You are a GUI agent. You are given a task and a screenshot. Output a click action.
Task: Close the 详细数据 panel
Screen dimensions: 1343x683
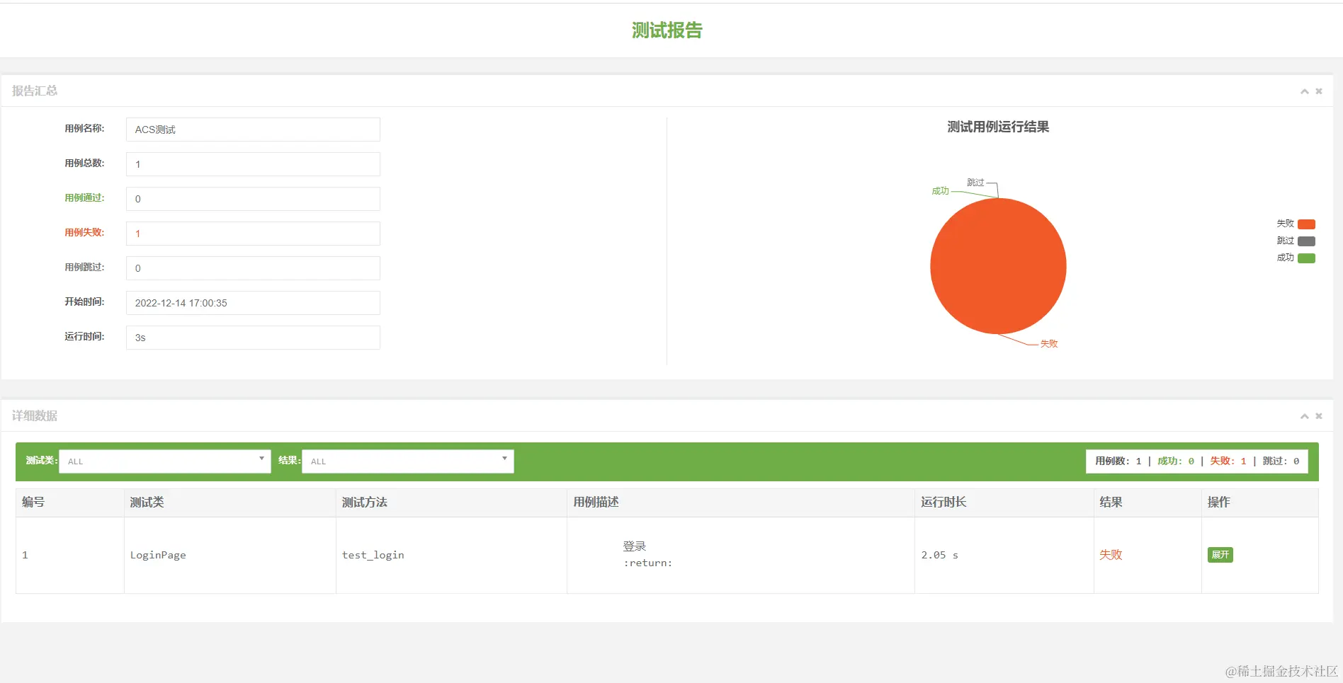[1319, 416]
